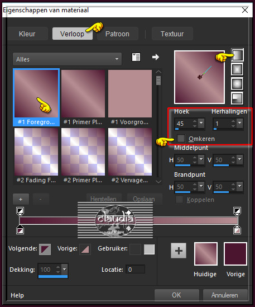
Task: Select the linear gradient style icon
Action: click(237, 55)
